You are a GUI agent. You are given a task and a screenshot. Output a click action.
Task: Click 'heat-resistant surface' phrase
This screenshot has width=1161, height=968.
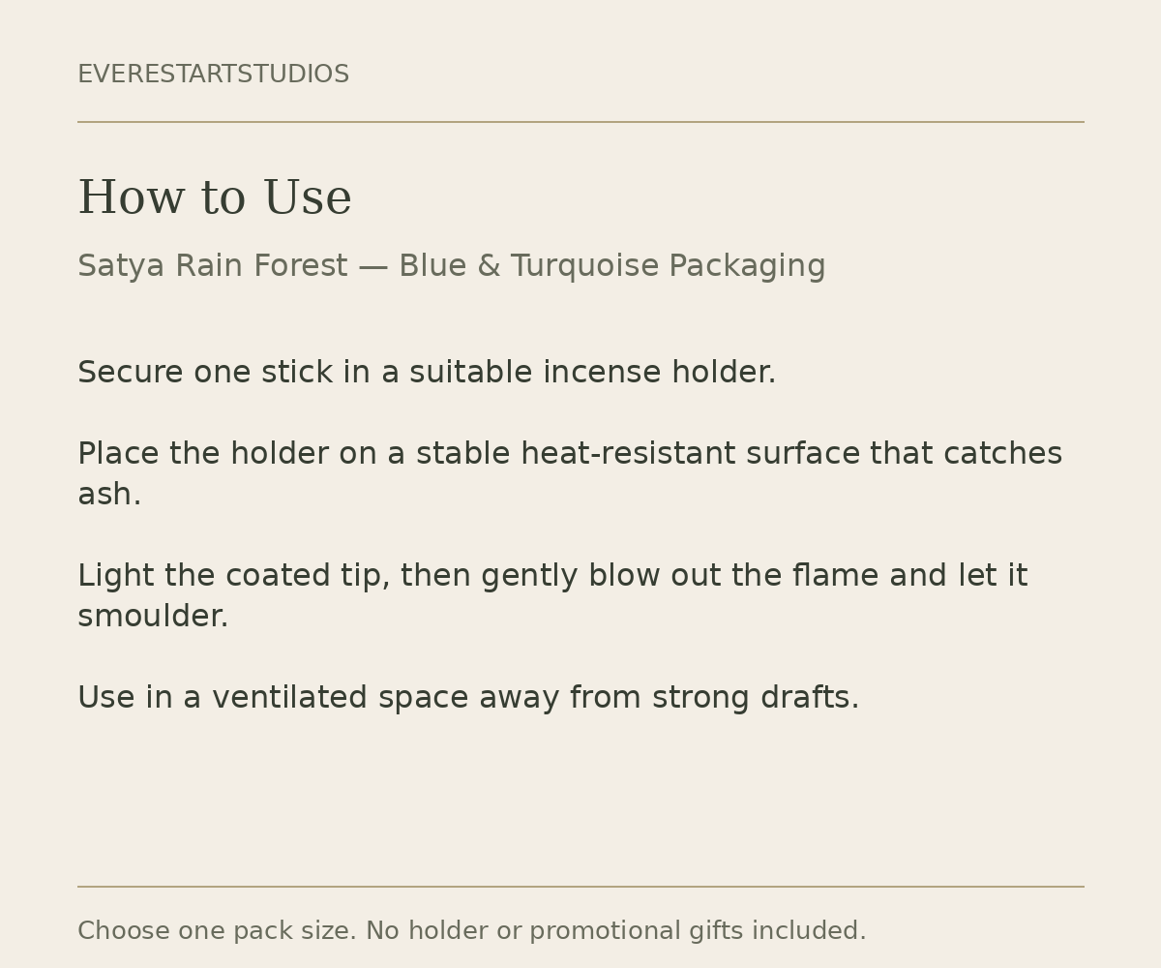coord(691,454)
